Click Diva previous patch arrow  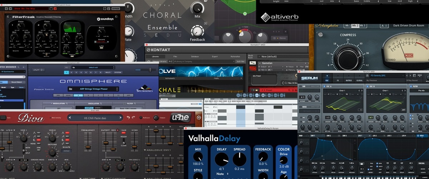tap(70, 118)
